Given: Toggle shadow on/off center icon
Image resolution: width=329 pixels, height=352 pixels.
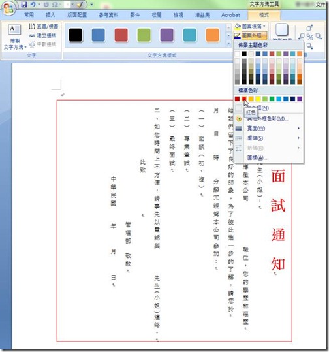Looking at the screenshot, I should (310, 37).
